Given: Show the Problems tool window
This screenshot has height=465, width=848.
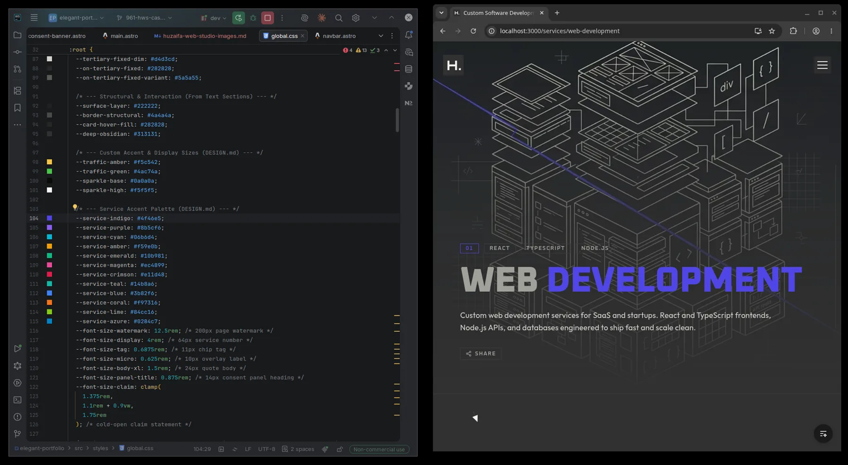Looking at the screenshot, I should tap(17, 417).
